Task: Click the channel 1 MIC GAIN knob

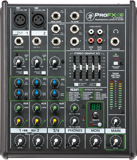Action: click(x=19, y=61)
